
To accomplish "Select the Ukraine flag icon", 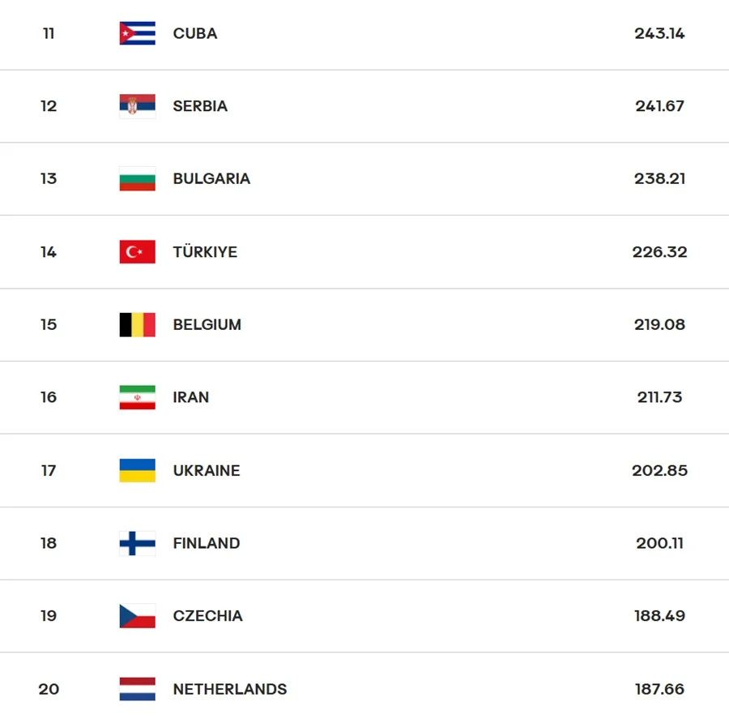I will tap(137, 470).
